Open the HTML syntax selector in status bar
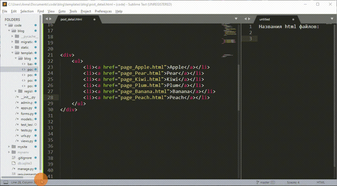The width and height of the screenshot is (337, 186). pos(321,182)
